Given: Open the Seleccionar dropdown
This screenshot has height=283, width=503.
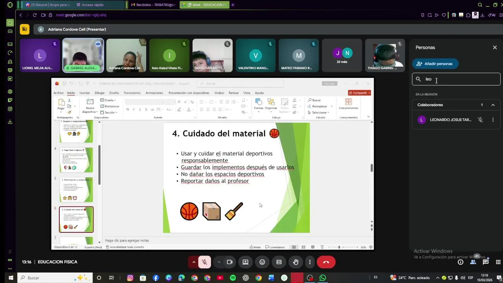Looking at the screenshot, I should [318, 112].
